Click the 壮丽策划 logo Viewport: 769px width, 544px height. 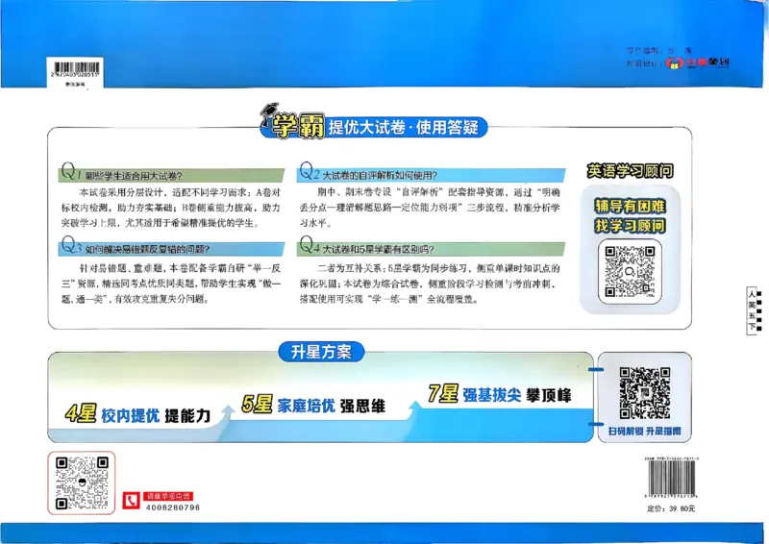click(697, 62)
